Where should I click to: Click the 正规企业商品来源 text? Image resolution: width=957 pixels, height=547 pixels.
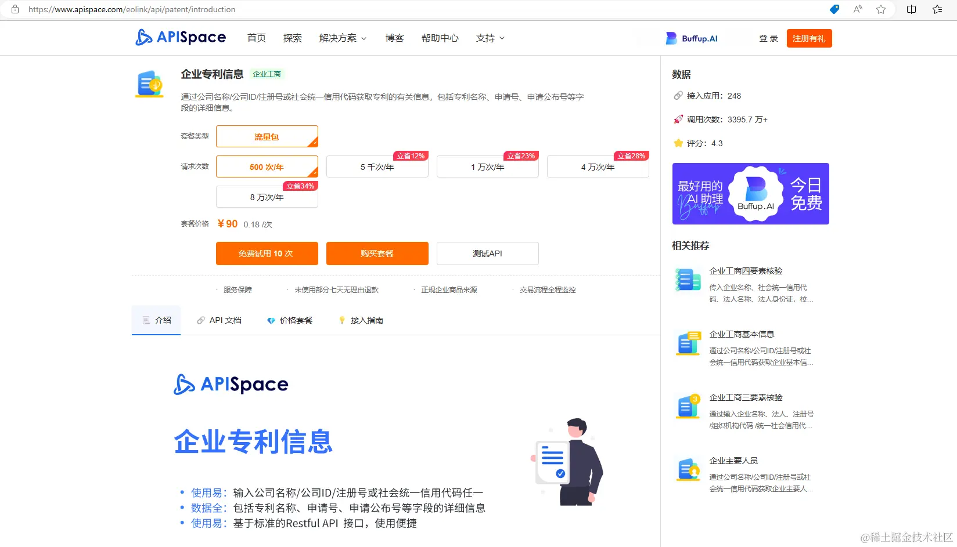[449, 289]
